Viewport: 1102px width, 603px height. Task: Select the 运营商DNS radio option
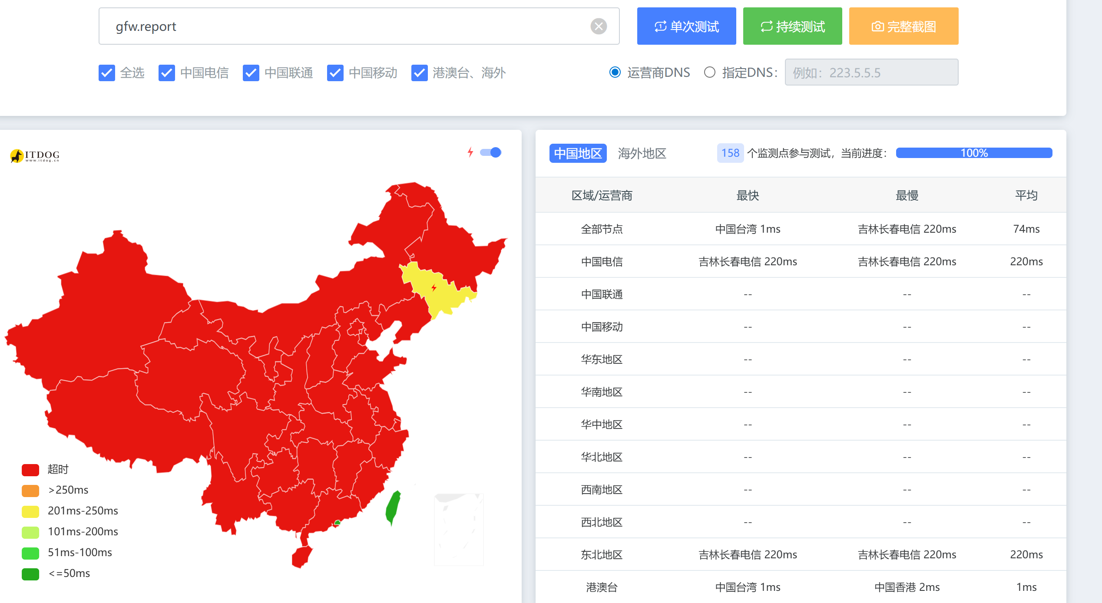pyautogui.click(x=615, y=72)
